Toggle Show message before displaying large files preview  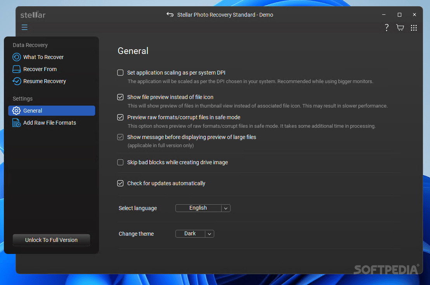click(x=120, y=137)
